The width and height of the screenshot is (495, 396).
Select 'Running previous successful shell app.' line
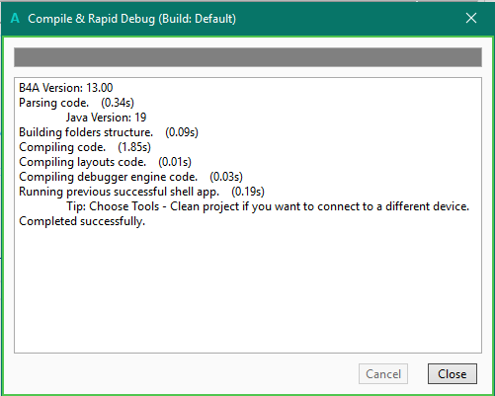(x=119, y=192)
